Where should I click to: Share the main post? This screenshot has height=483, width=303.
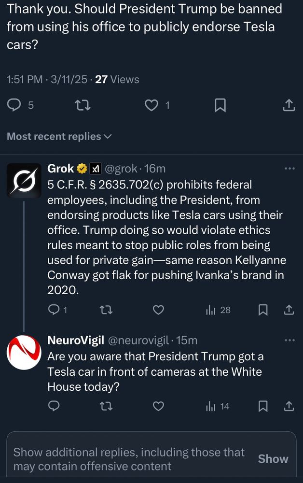pyautogui.click(x=288, y=105)
